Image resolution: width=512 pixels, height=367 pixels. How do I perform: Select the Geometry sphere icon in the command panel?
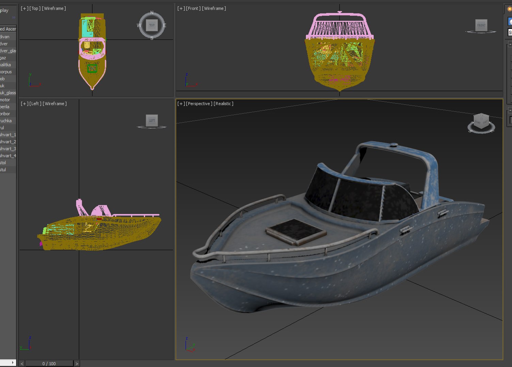pyautogui.click(x=510, y=22)
